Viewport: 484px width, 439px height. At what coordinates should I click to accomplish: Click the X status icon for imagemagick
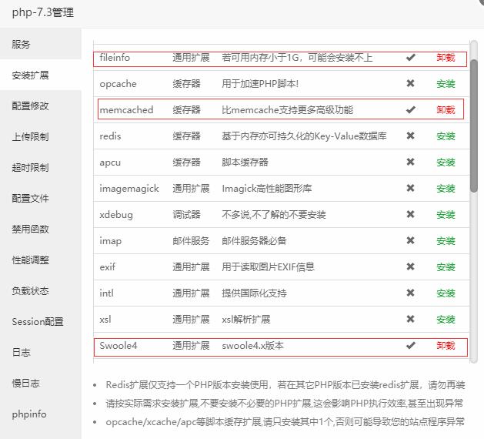[x=411, y=189]
